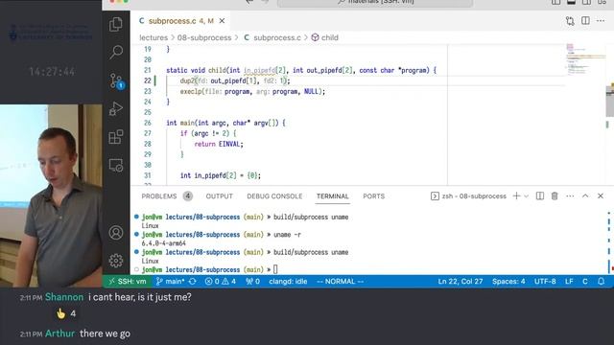Click Ln 22, Col 27 in status bar
Viewport: 614px width, 345px height.
click(x=460, y=281)
